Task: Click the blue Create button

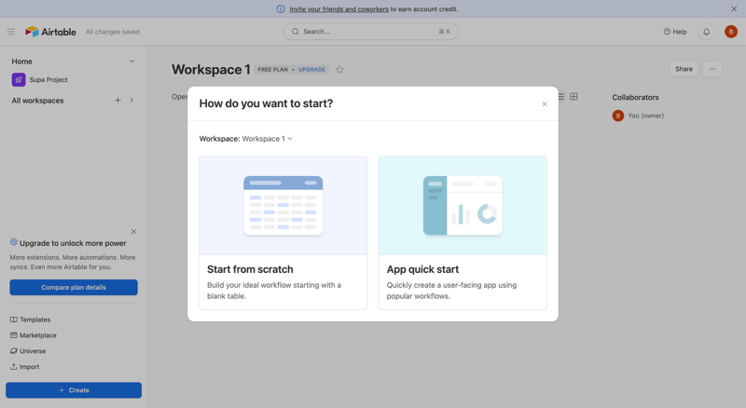Action: pos(74,390)
